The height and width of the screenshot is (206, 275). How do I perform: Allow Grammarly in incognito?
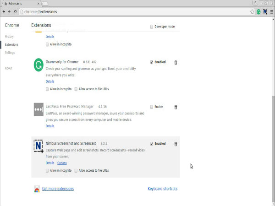coord(47,89)
